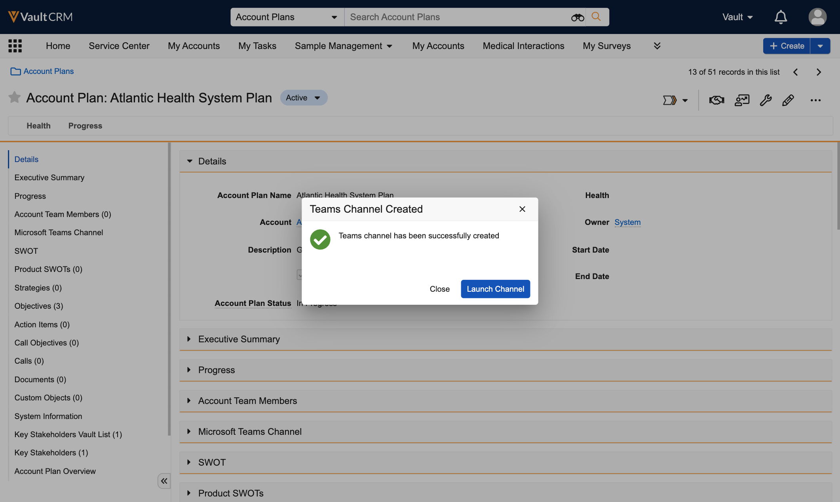Favorite this account plan with star
Screen dimensions: 840x502
tap(15, 97)
